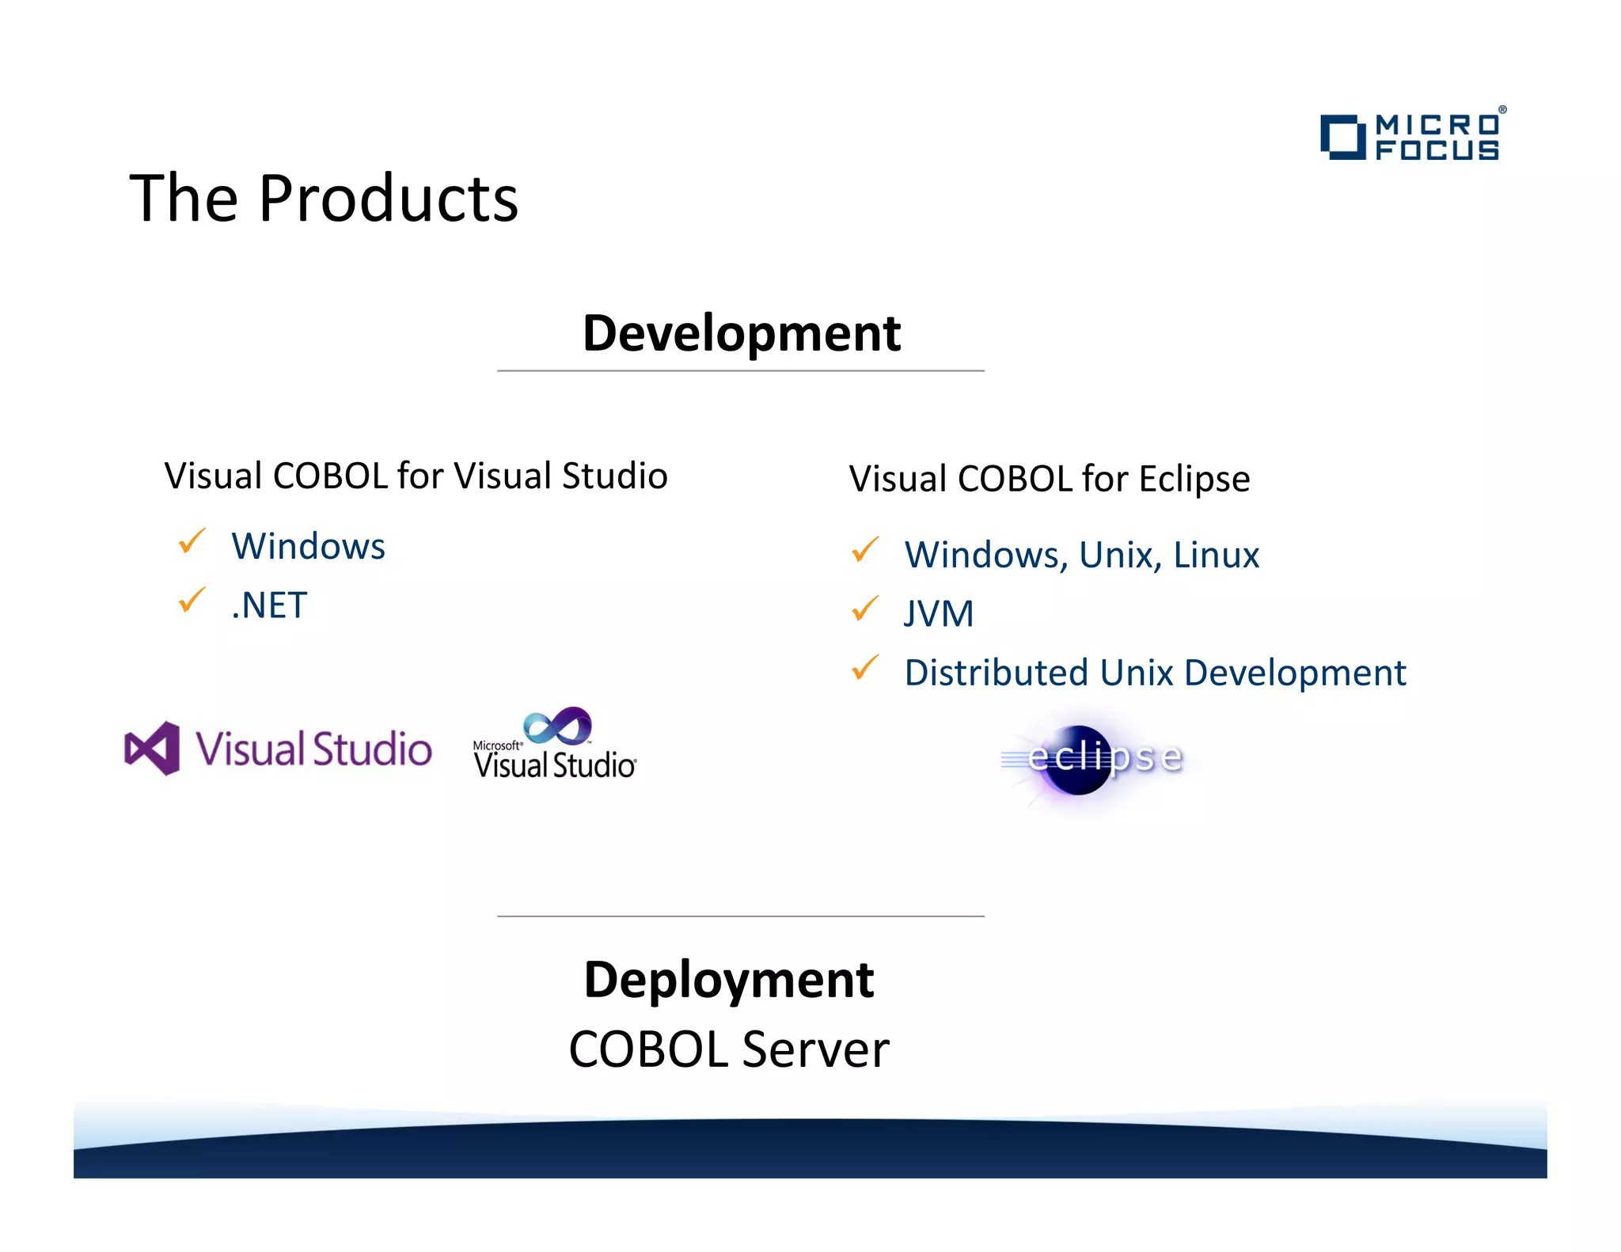1621x1252 pixels.
Task: Click the checkmark beside JVM
Action: (x=865, y=609)
